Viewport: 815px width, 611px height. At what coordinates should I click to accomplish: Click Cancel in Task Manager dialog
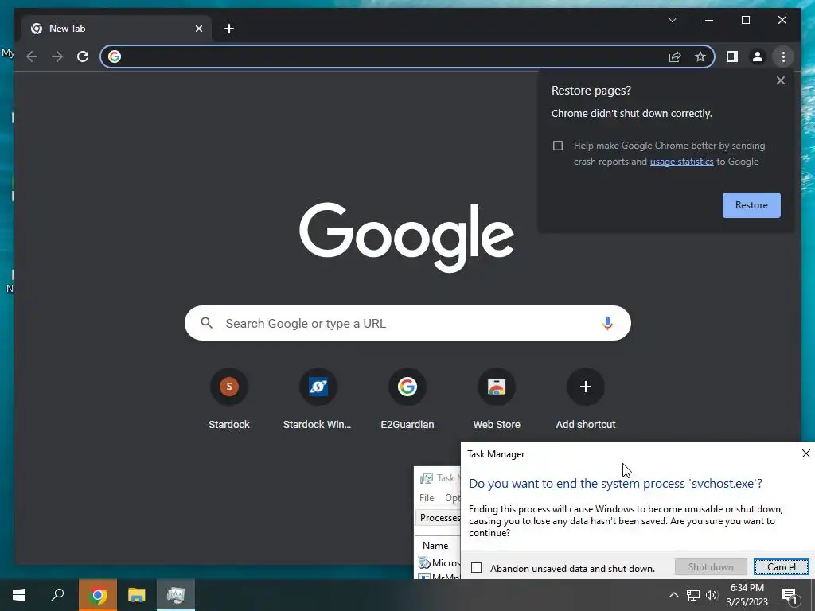click(782, 567)
